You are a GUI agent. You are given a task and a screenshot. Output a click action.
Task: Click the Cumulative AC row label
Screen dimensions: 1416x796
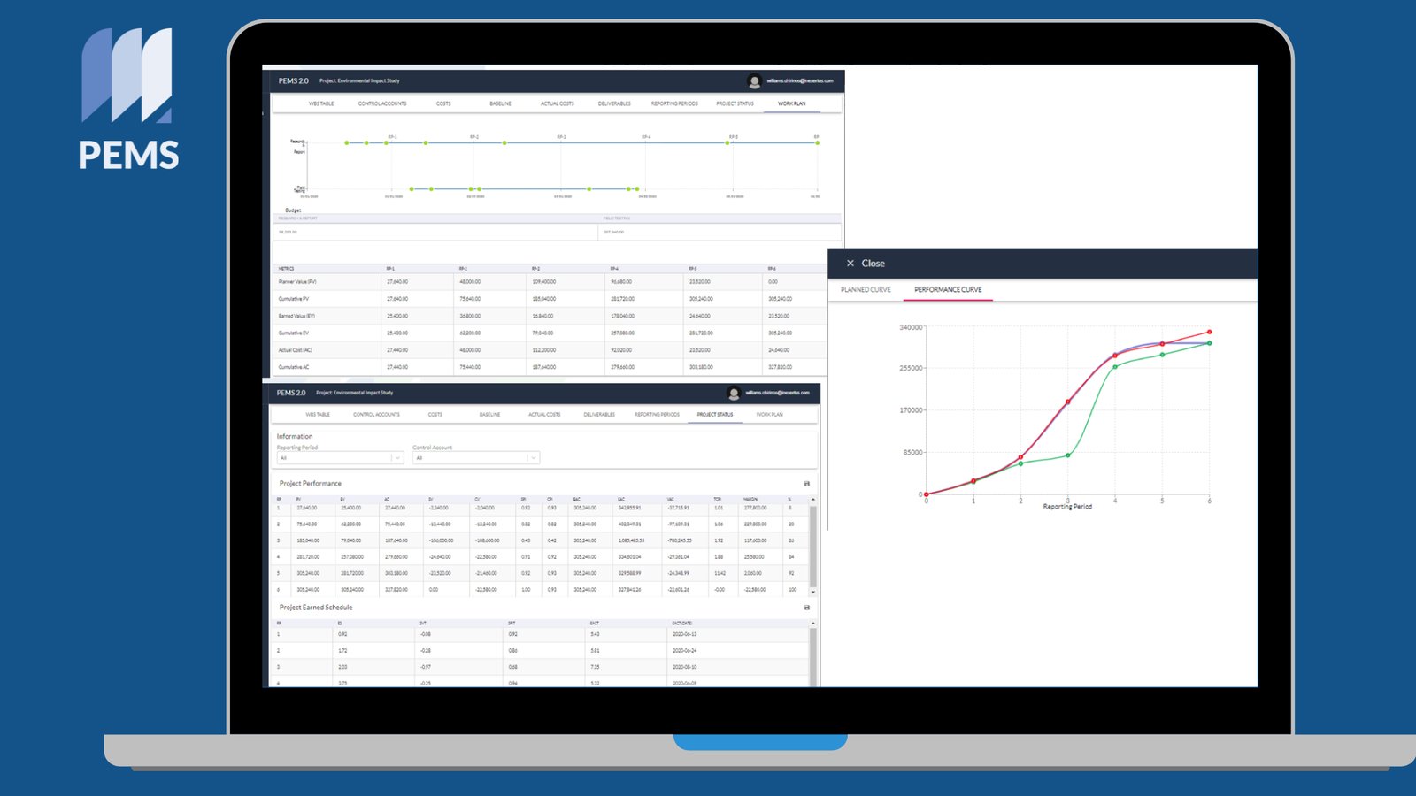pyautogui.click(x=294, y=367)
